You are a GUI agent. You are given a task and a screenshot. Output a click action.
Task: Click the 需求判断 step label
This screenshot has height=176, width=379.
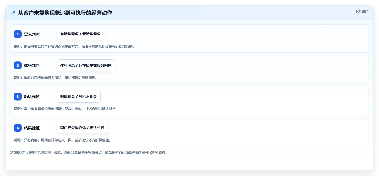pos(32,34)
